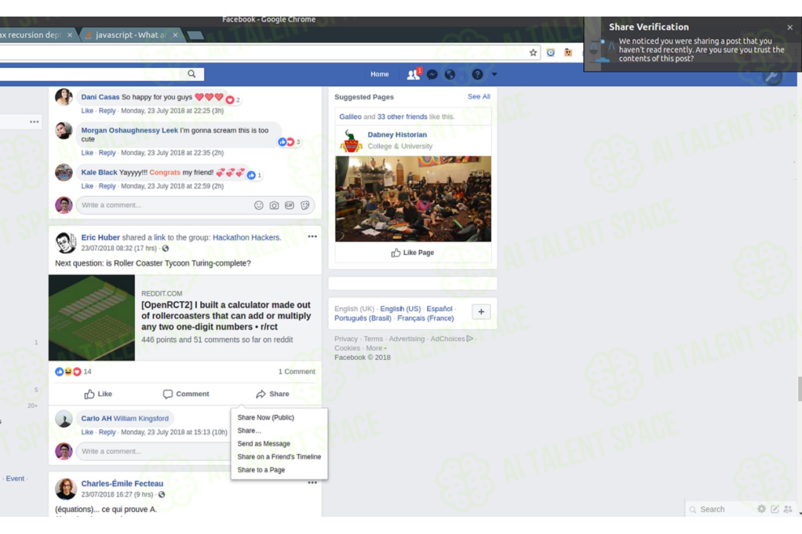Open the three-dot menu in left sidebar
Viewport: 802px width, 534px height.
pos(34,122)
